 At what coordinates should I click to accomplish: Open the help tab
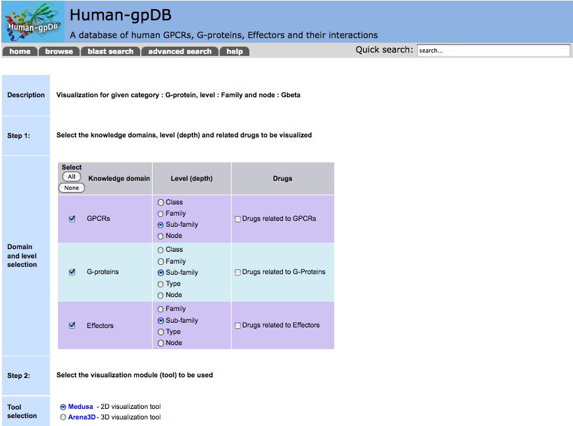click(x=234, y=51)
